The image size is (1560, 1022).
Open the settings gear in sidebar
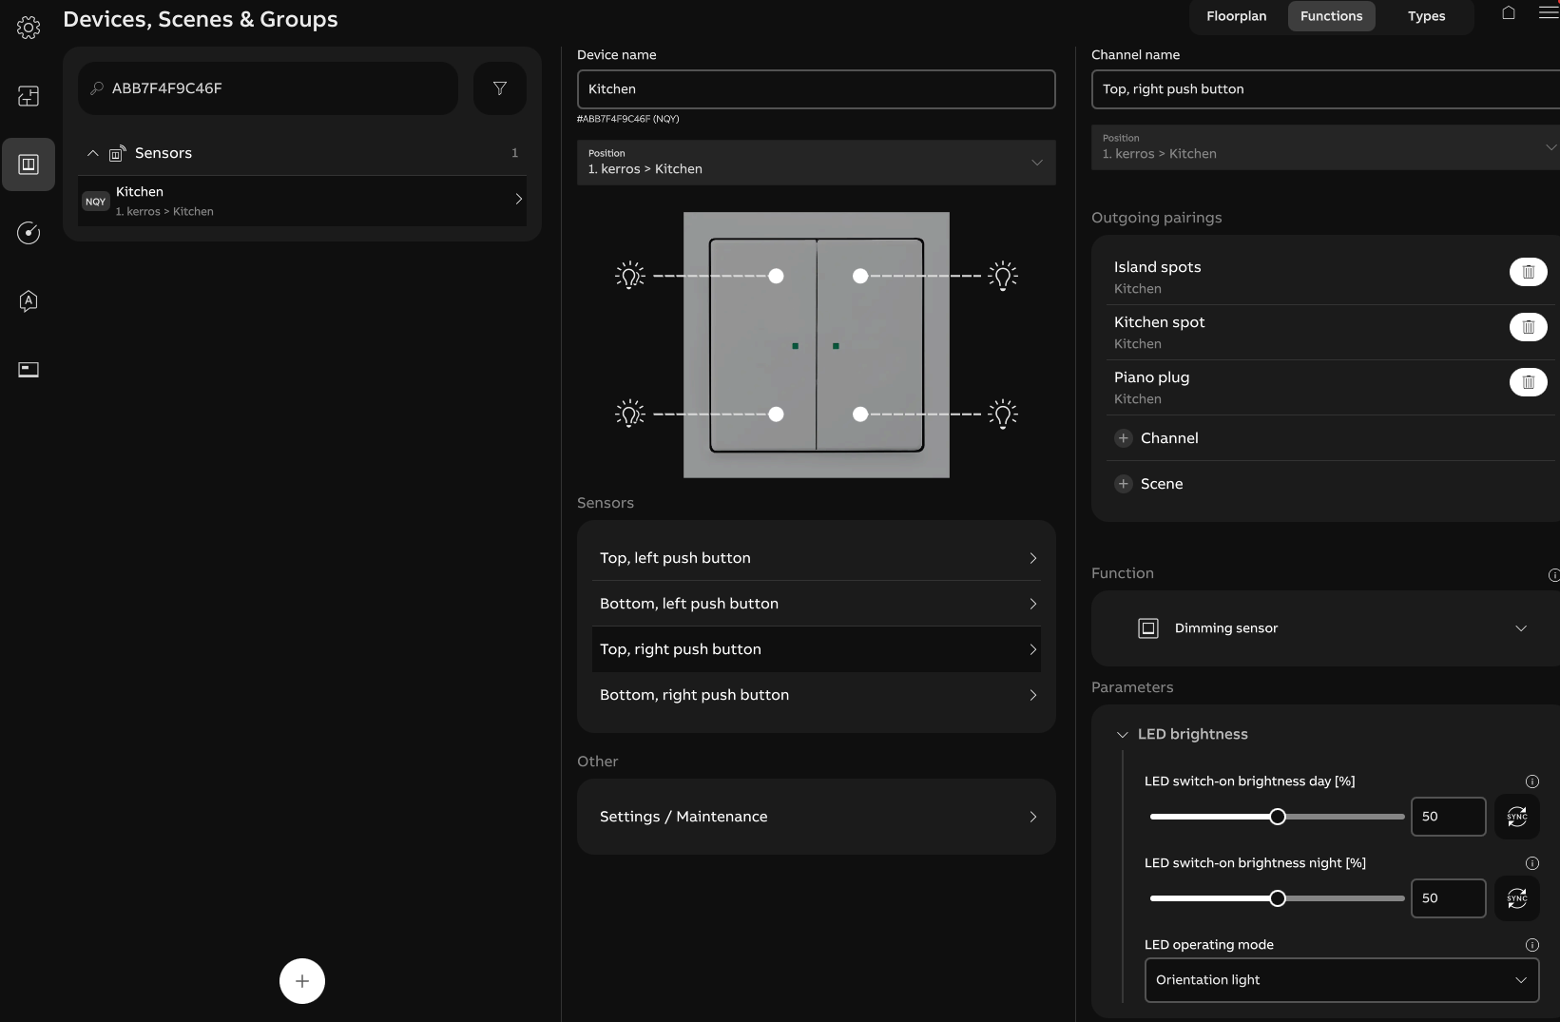29,28
